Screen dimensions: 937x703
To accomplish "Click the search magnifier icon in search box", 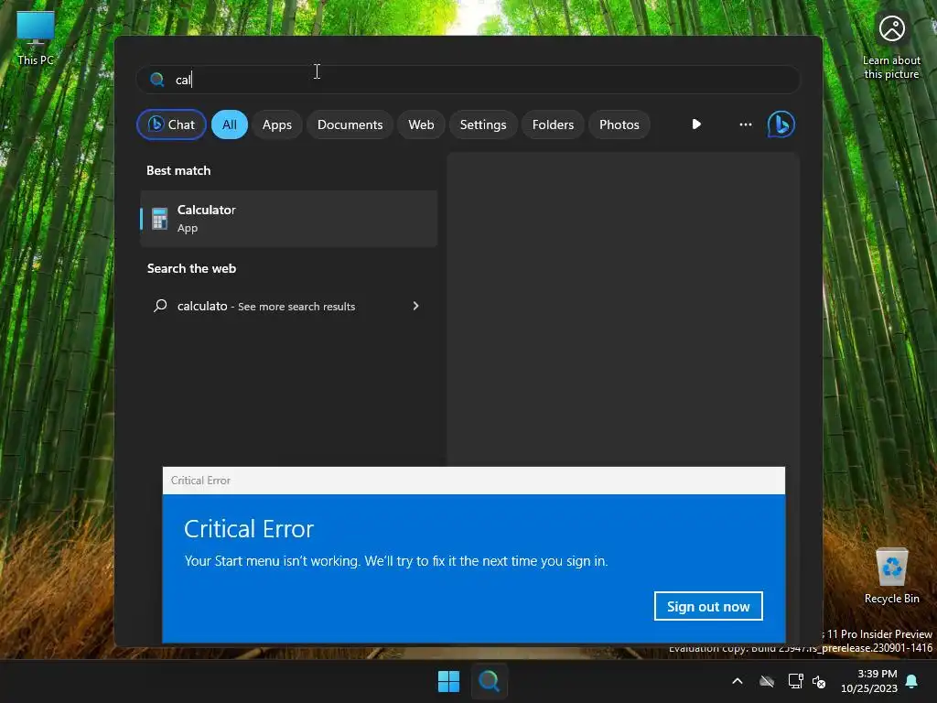I will pyautogui.click(x=157, y=80).
